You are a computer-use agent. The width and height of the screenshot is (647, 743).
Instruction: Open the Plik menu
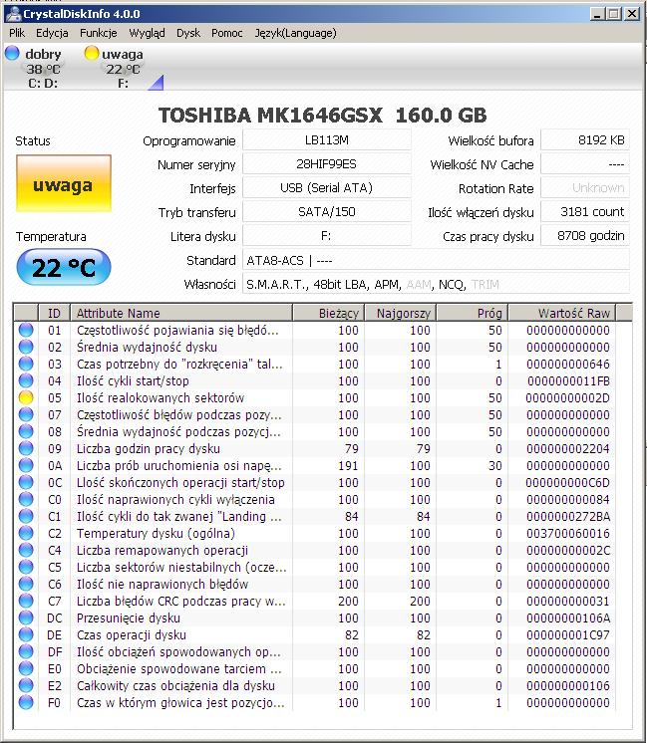pyautogui.click(x=17, y=33)
